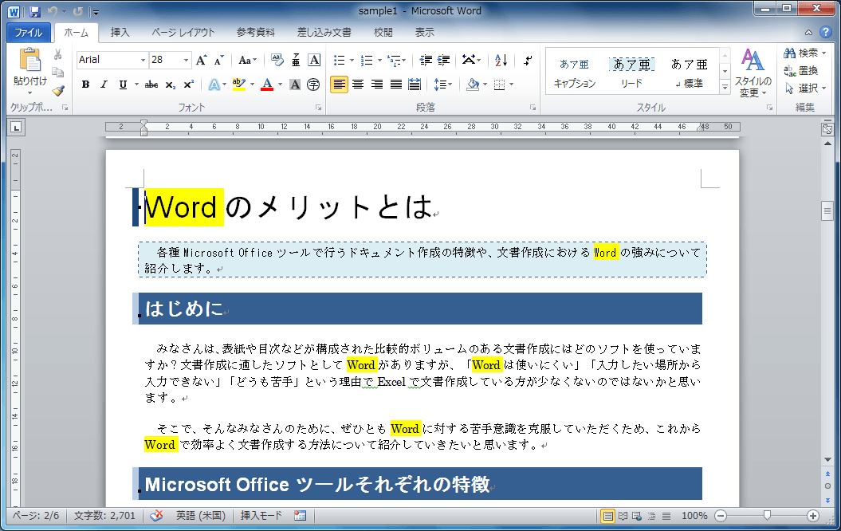Apply the 標準 style

690,73
